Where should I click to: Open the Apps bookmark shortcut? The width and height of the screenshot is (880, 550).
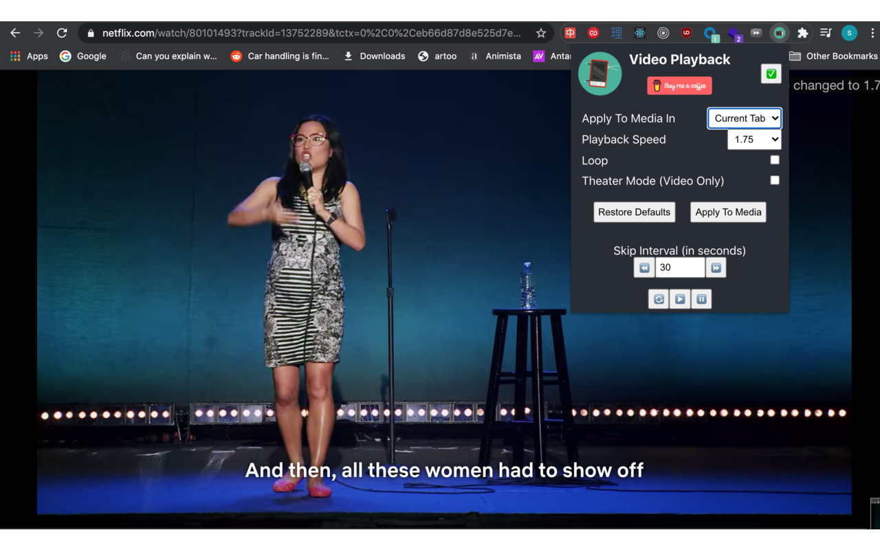[29, 56]
